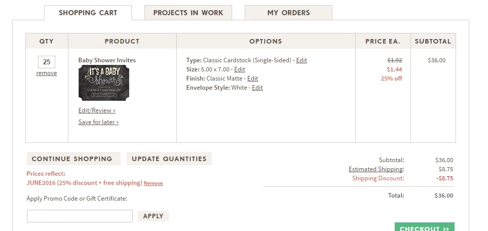
Task: Focus the promo code input field
Action: pyautogui.click(x=80, y=216)
